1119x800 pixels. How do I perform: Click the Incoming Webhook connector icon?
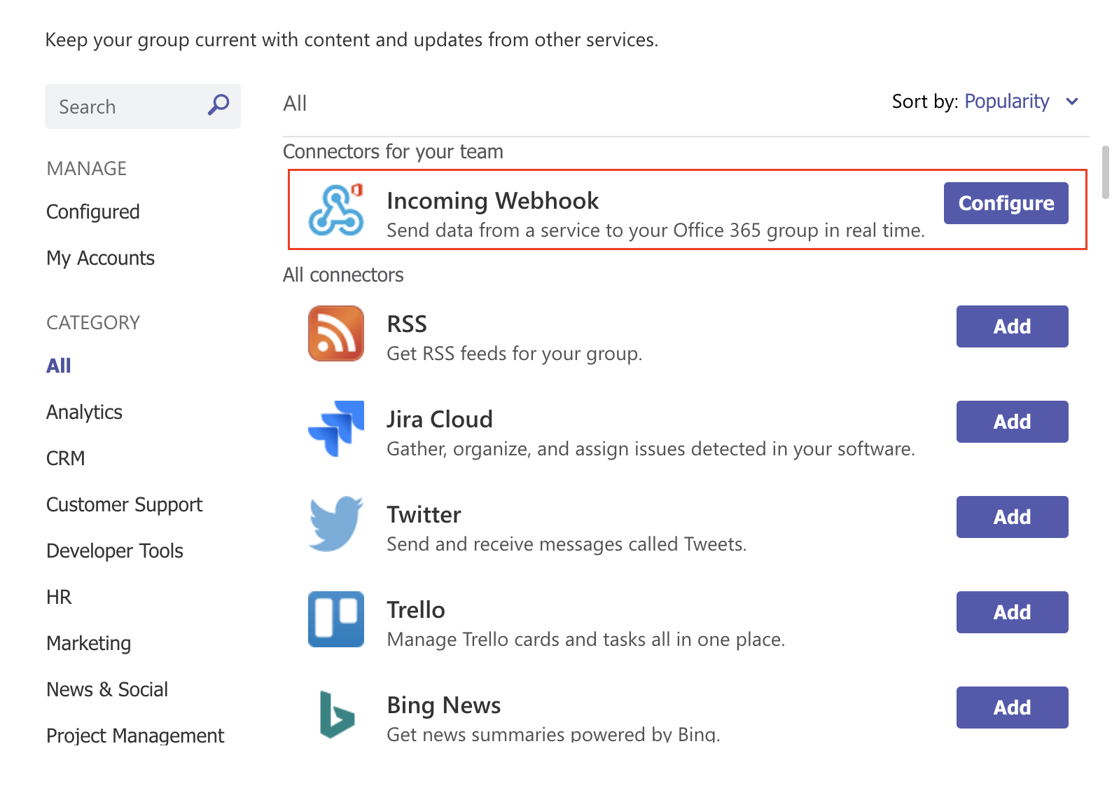tap(336, 209)
